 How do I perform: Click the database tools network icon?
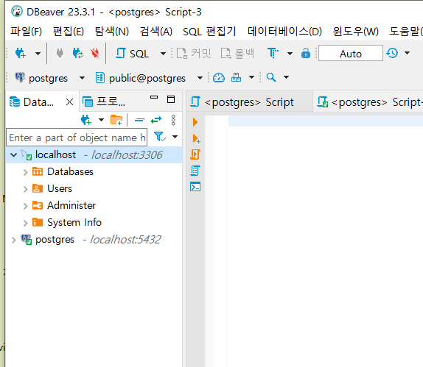click(x=236, y=77)
